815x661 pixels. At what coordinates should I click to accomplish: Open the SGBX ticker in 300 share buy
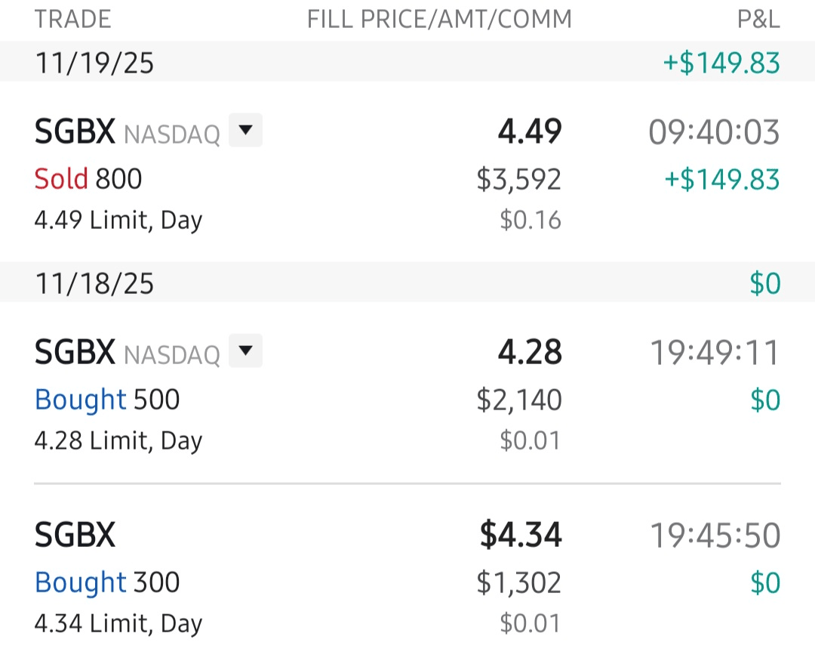(75, 536)
